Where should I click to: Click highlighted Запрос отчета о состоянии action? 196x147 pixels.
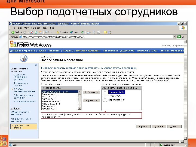tap(24, 127)
